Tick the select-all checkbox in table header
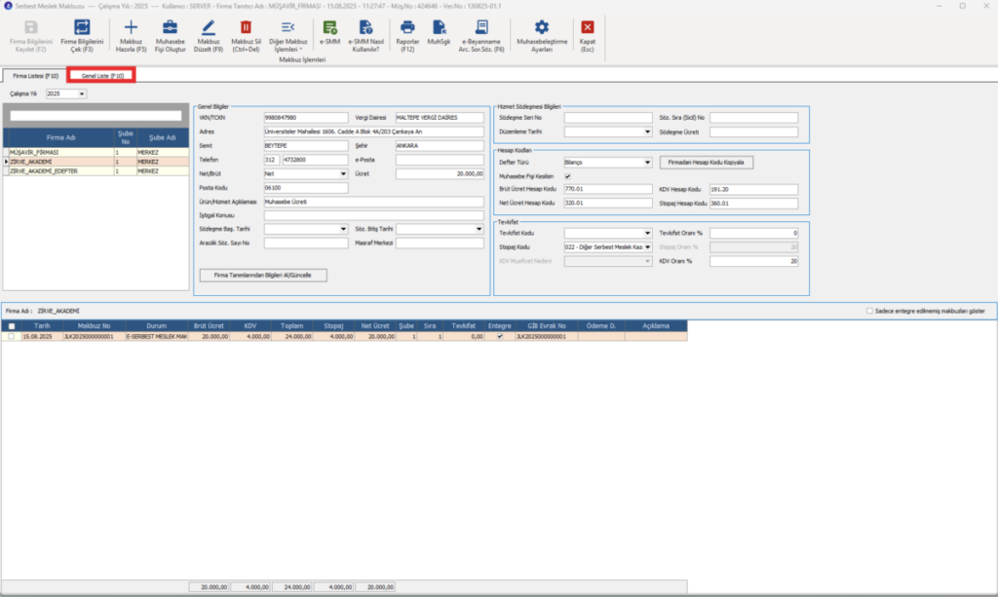Viewport: 998px width, 597px height. coord(12,326)
